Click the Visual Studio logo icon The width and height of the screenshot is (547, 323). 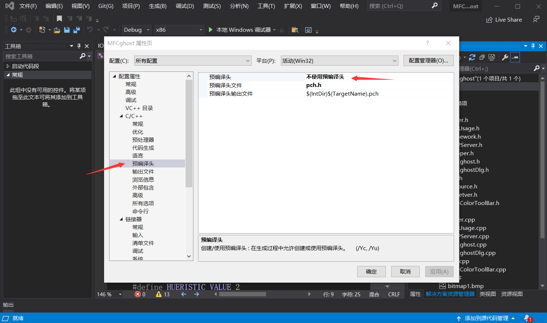(x=10, y=6)
